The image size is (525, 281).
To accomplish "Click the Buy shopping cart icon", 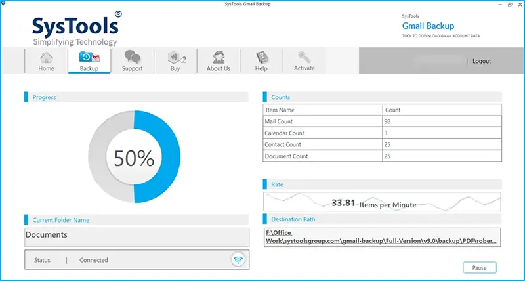I will click(177, 57).
